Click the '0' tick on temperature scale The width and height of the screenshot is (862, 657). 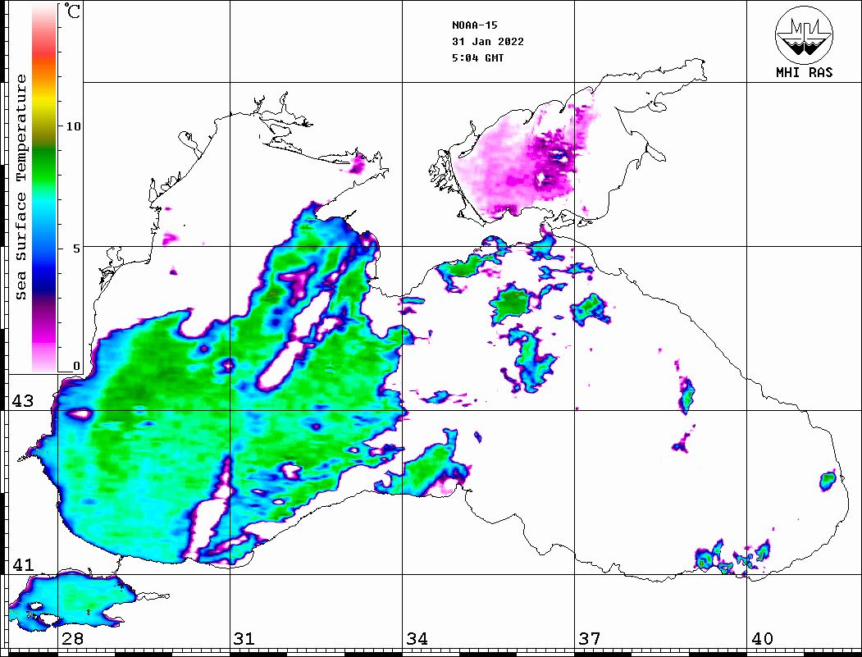point(76,366)
